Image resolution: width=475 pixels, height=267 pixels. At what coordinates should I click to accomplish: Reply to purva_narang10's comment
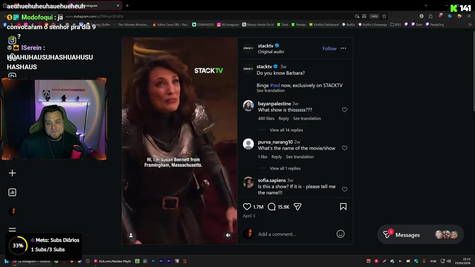(x=276, y=157)
